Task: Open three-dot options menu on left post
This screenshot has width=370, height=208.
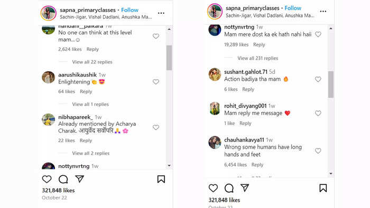Action: 161,13
